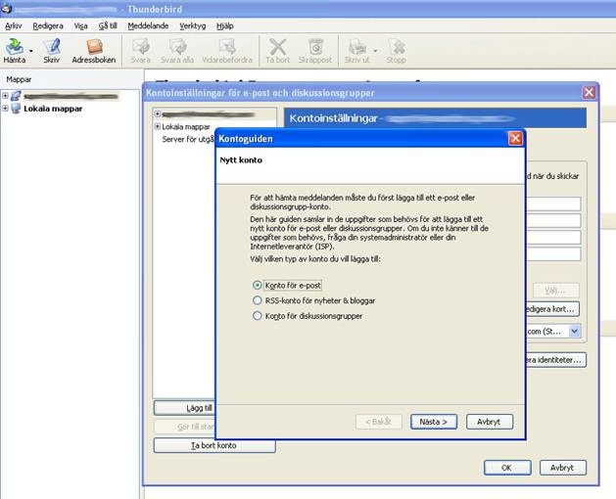Image resolution: width=616 pixels, height=499 pixels.
Task: Open Adressboken from the toolbar
Action: pyautogui.click(x=94, y=47)
